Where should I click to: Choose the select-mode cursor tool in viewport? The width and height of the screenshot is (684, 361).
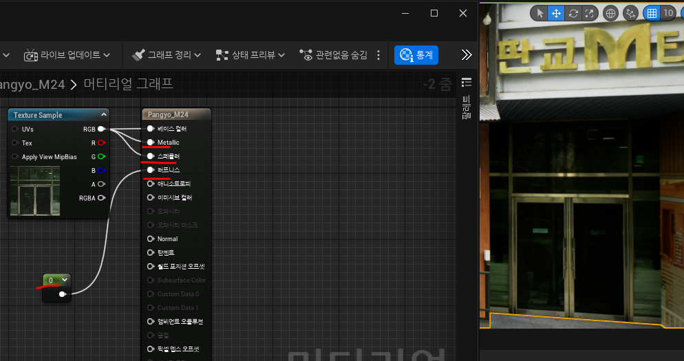pyautogui.click(x=539, y=13)
